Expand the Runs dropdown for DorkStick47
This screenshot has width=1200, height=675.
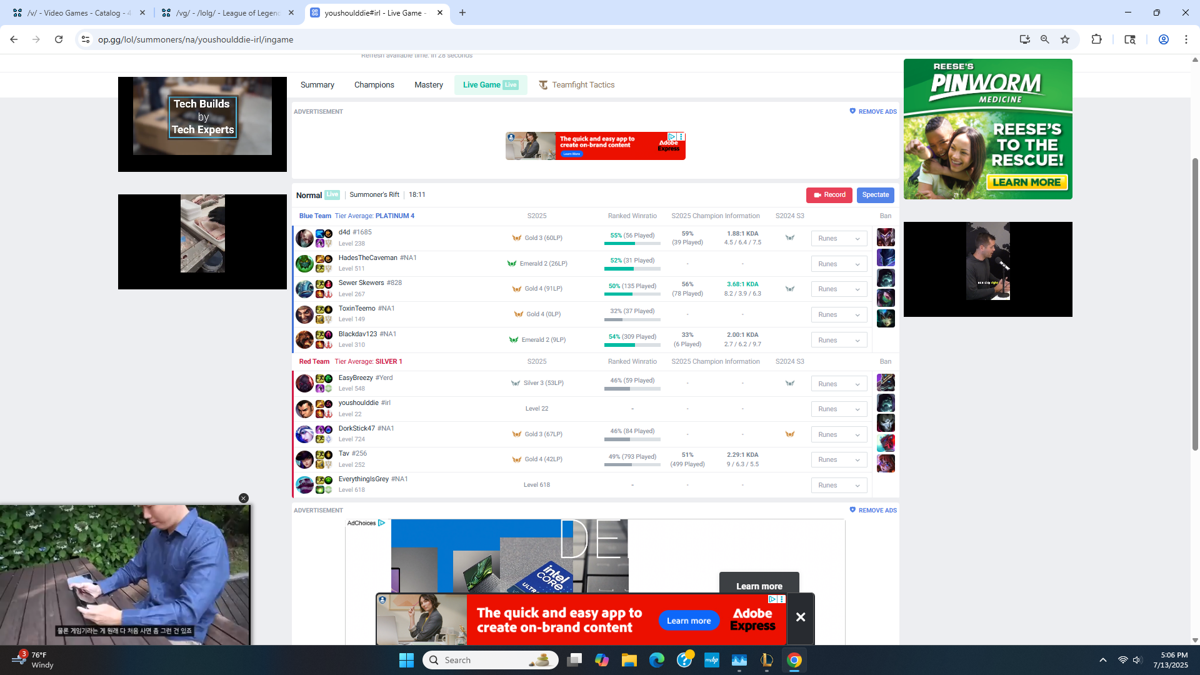point(839,435)
